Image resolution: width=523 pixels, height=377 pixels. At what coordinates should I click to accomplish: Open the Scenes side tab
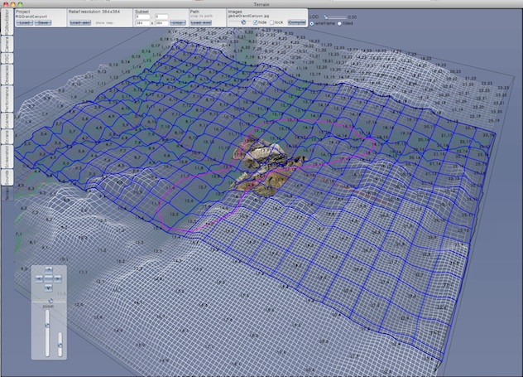[7, 121]
